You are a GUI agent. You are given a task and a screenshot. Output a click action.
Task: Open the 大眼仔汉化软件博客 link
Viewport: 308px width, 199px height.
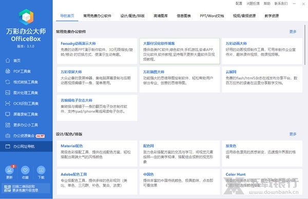point(159,44)
